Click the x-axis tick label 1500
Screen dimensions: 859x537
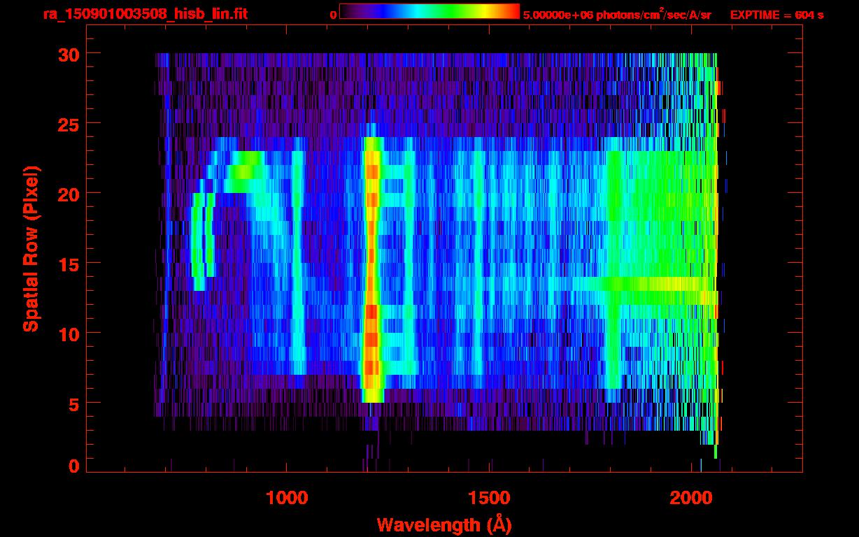[489, 499]
